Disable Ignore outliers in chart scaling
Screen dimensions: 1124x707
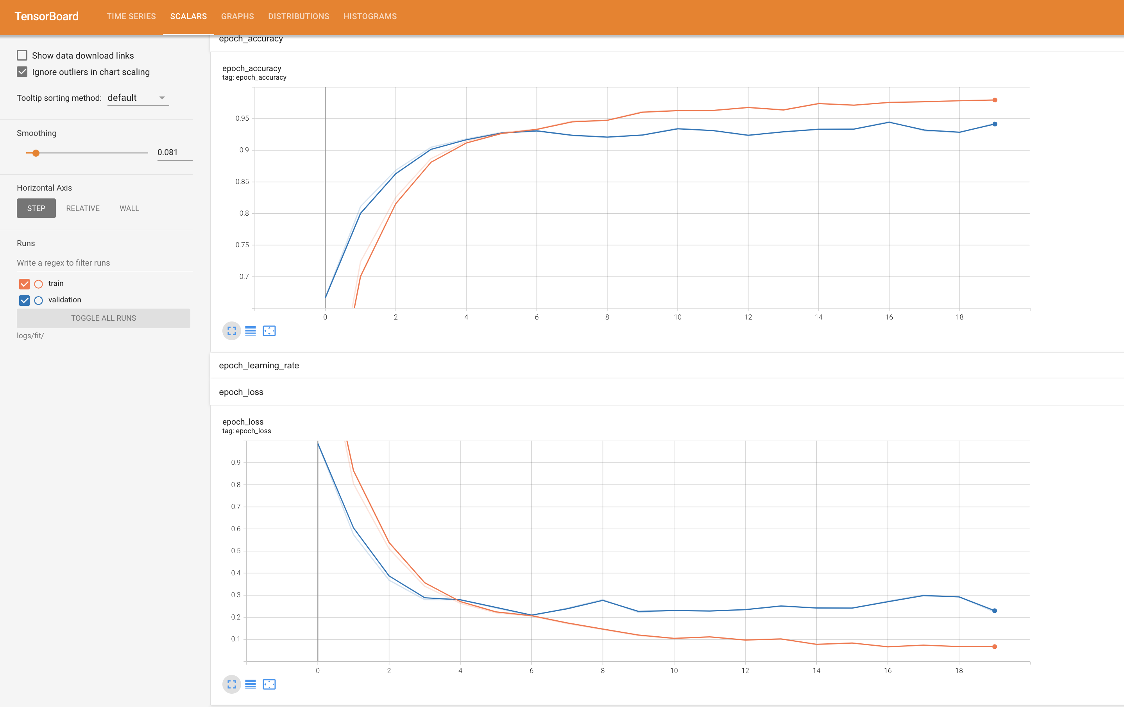22,71
